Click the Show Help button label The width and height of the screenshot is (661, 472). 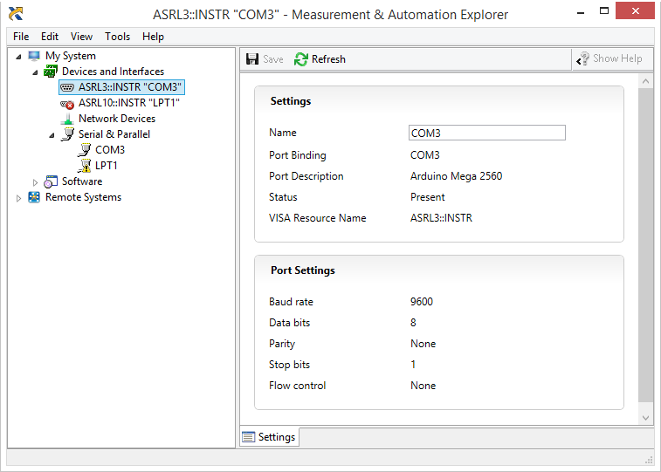[x=617, y=58]
